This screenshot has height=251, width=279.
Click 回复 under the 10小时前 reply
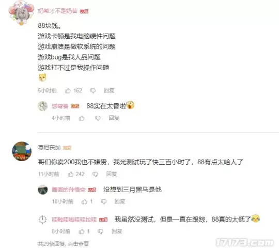(120, 201)
